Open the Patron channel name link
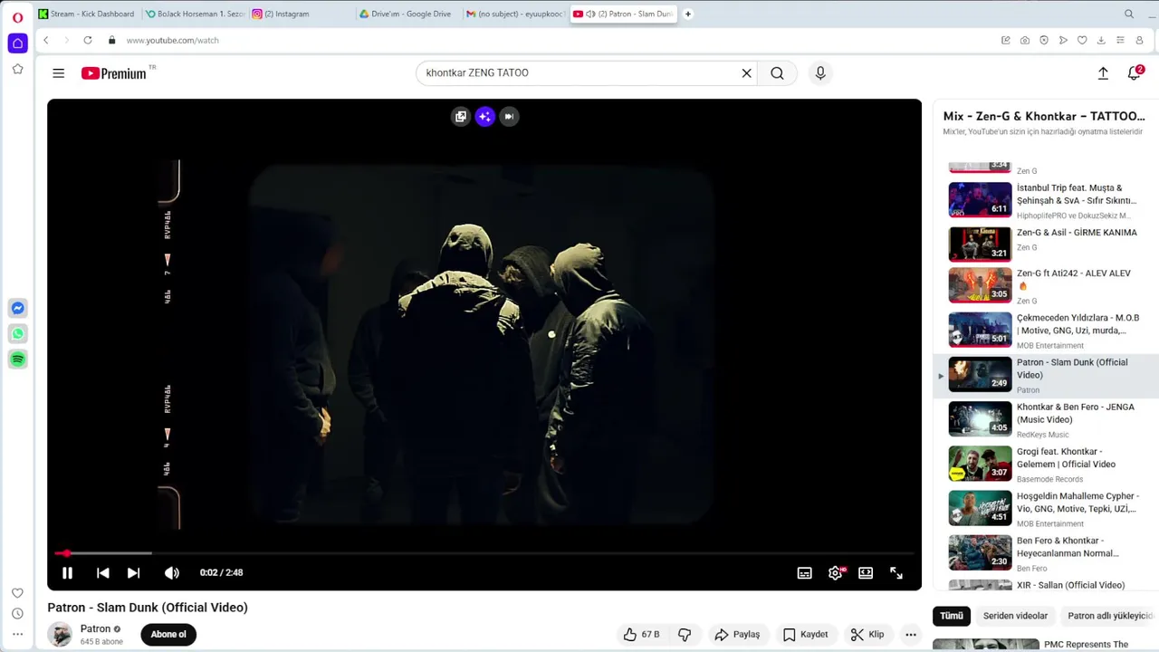The width and height of the screenshot is (1159, 652). (95, 628)
